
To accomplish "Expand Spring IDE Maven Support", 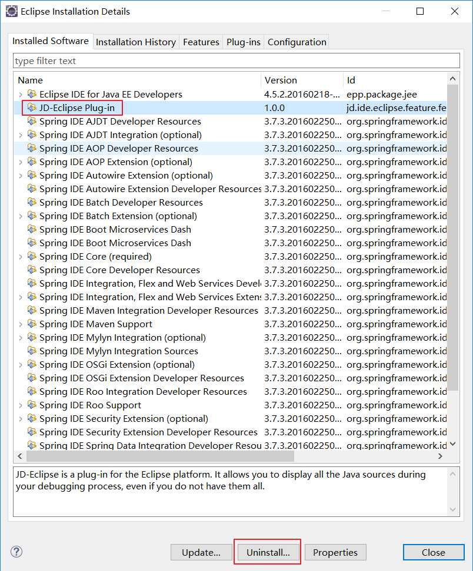I will click(x=21, y=324).
